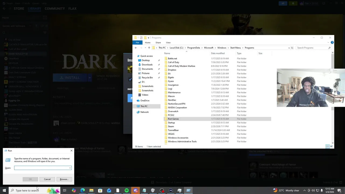Open the notification center icon
Viewport: 345px width, 194px height.
tap(340, 190)
